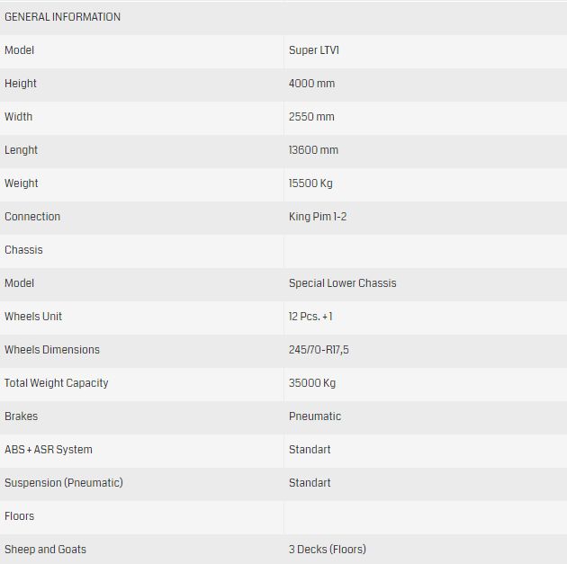Click the Lenght row label
Viewport: 567px width, 564px height.
click(21, 150)
